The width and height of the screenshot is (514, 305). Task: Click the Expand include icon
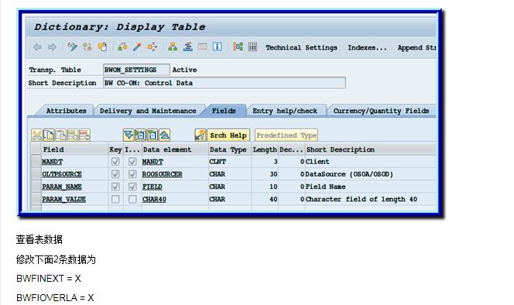[141, 135]
